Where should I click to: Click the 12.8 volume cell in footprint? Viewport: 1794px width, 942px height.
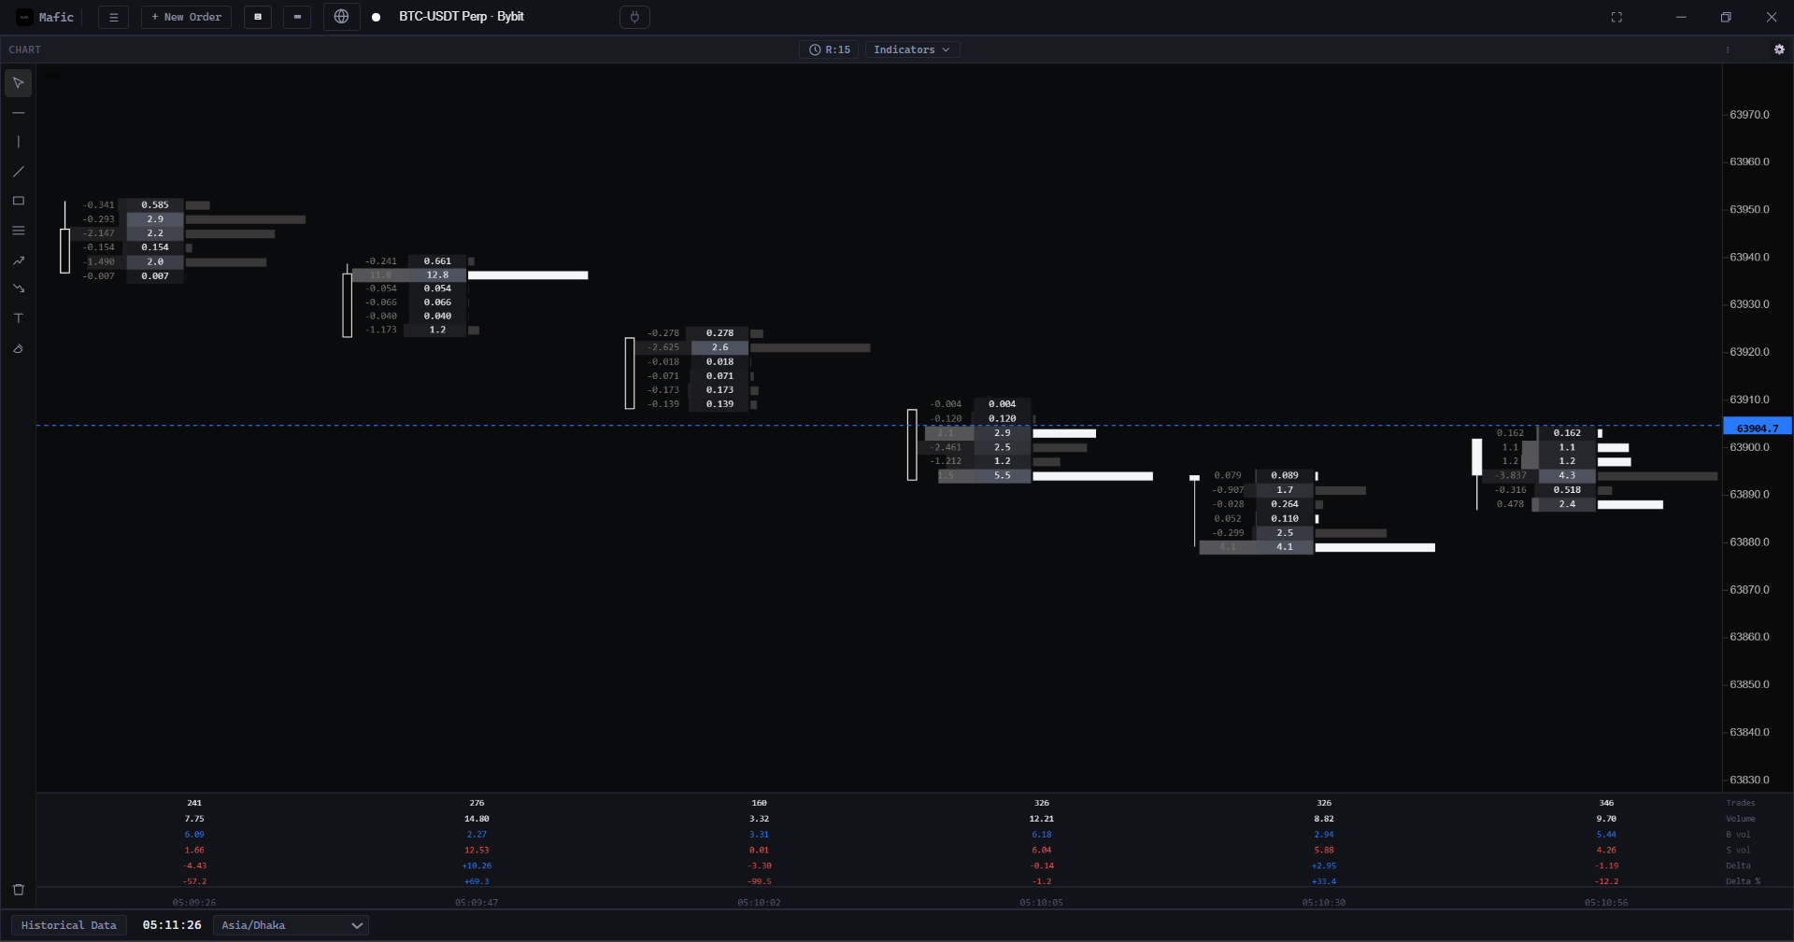[x=437, y=275]
